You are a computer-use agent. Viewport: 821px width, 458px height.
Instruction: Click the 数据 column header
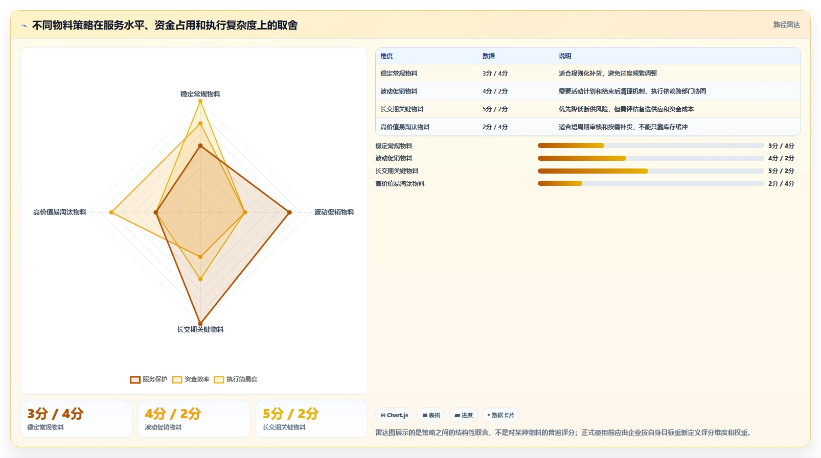(x=488, y=56)
